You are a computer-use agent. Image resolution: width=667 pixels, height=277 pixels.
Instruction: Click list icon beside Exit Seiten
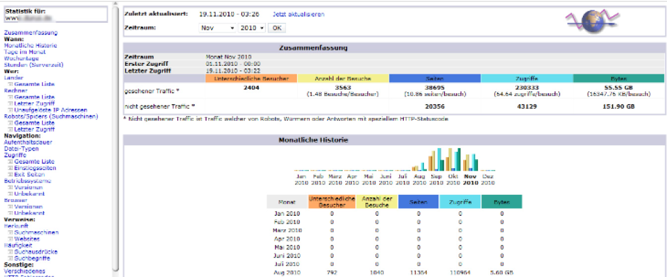10,175
